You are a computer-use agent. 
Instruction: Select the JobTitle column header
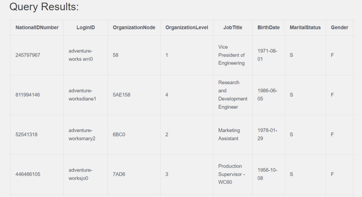(x=233, y=28)
